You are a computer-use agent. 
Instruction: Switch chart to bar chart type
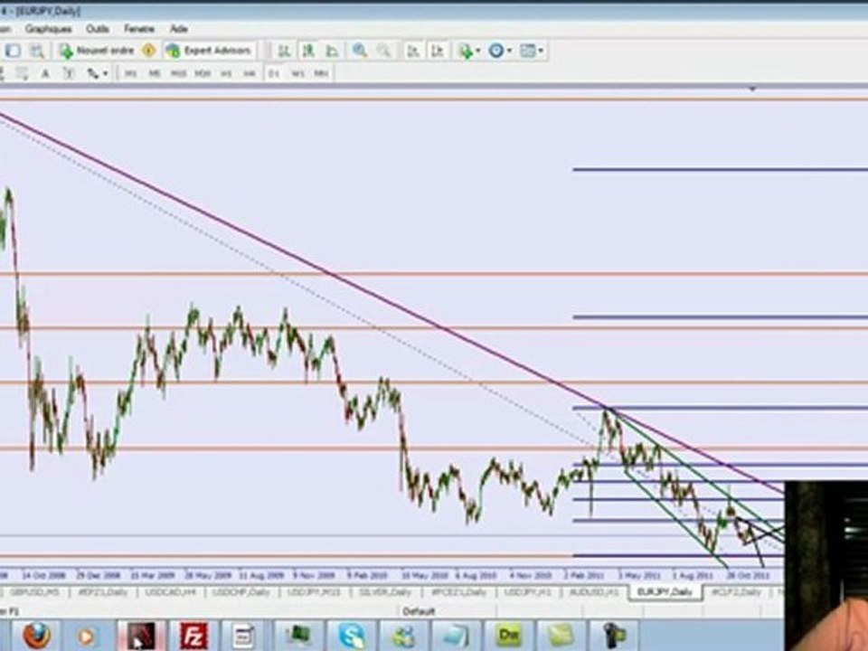[x=284, y=51]
